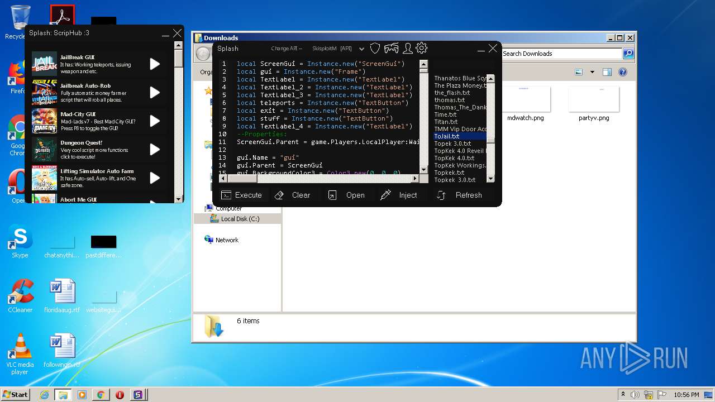The image size is (715, 402).
Task: Run the JailBreak GUI script play arrow
Action: 155,64
